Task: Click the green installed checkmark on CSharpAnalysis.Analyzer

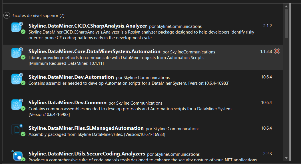Action: pyautogui.click(x=23, y=32)
